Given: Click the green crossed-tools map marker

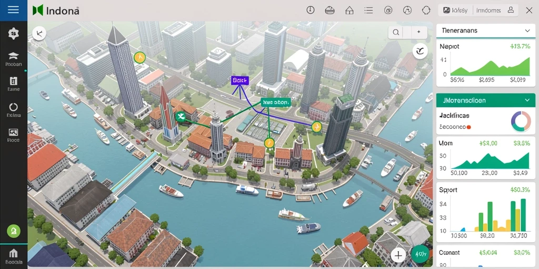Looking at the screenshot, I should click(181, 117).
